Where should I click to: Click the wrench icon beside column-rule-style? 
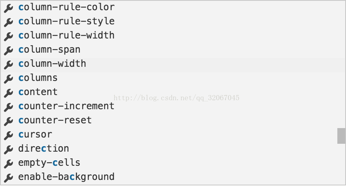pyautogui.click(x=8, y=22)
